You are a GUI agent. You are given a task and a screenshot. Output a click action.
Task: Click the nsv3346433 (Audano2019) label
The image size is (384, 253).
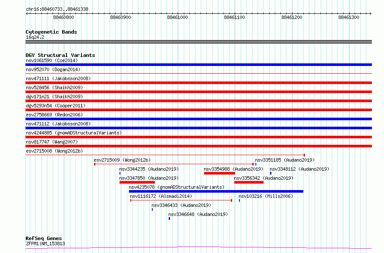tap(181, 205)
